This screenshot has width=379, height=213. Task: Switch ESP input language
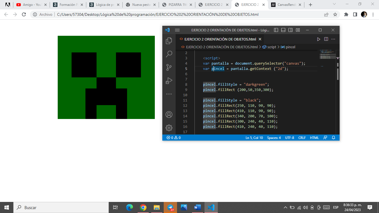coord(336,207)
